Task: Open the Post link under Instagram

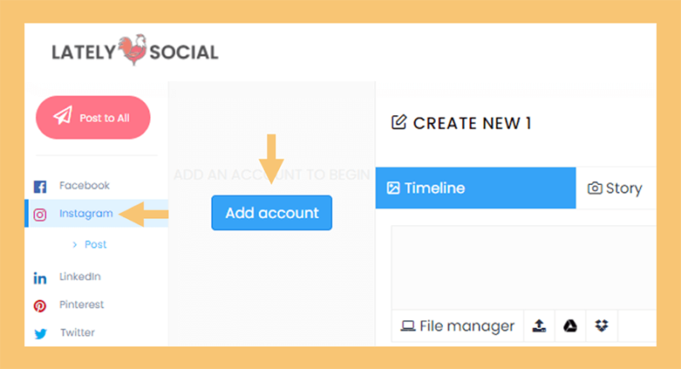Action: (x=95, y=245)
